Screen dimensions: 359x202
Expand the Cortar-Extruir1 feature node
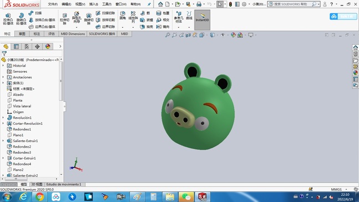3,158
